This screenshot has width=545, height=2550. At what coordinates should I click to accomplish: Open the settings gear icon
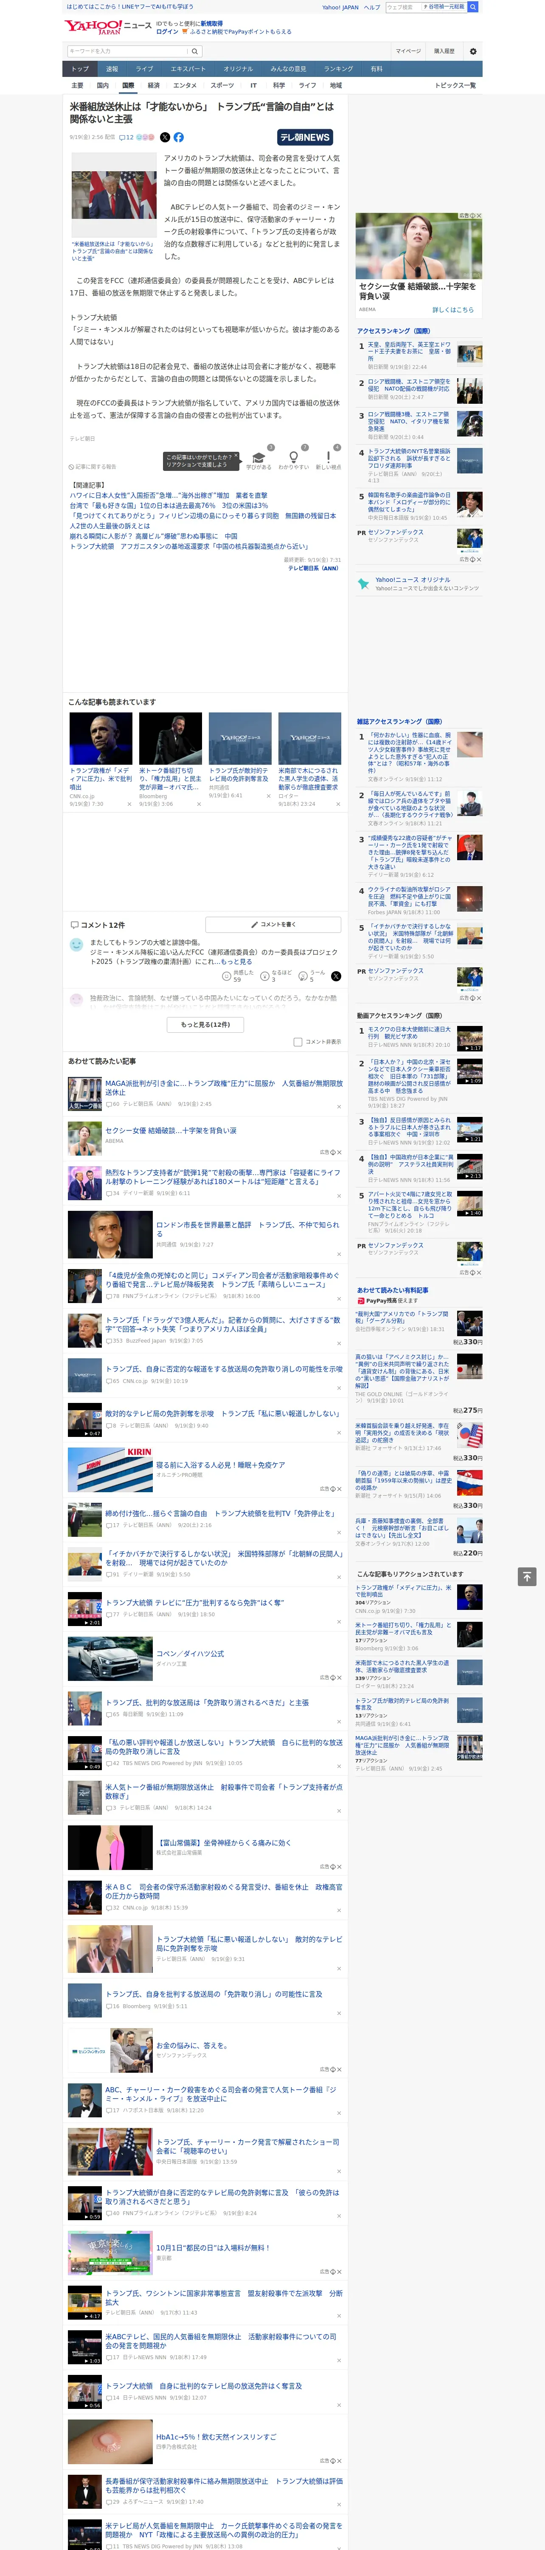tap(473, 51)
